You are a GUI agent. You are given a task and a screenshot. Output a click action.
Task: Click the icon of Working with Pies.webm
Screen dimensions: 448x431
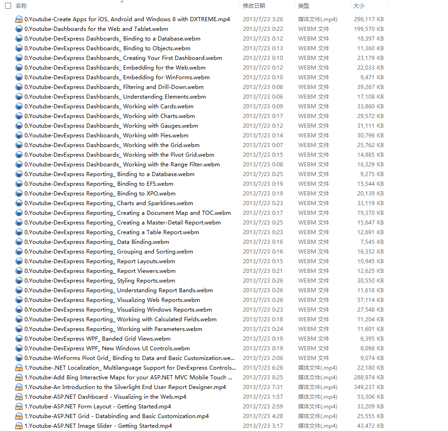[x=19, y=136]
